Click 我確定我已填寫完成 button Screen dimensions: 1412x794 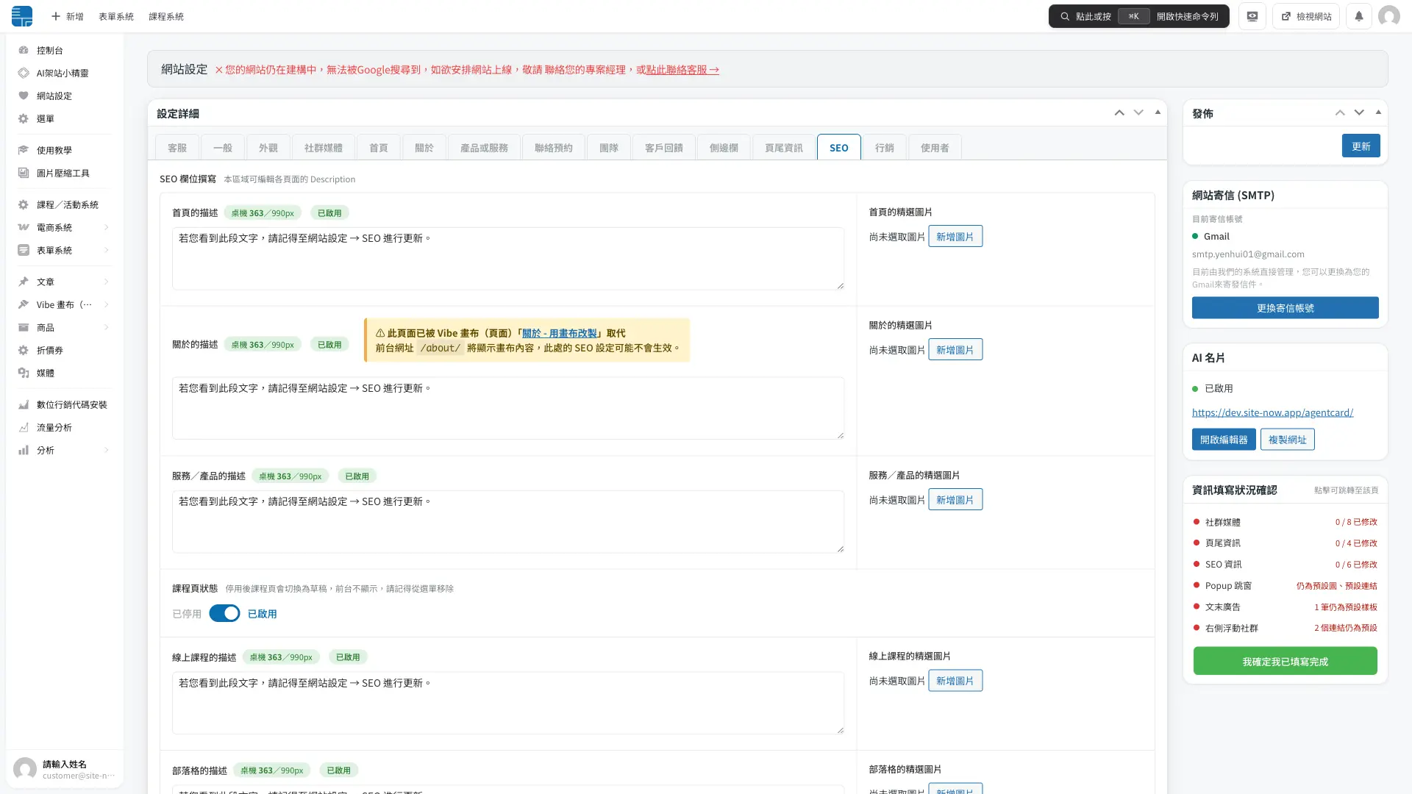tap(1285, 661)
